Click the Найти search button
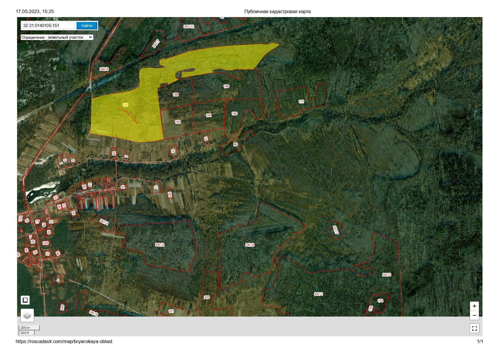 (x=87, y=26)
